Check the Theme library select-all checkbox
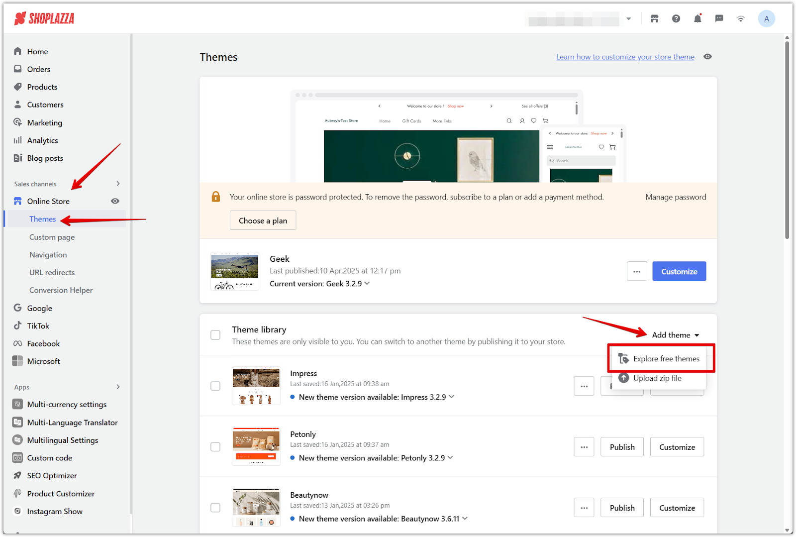This screenshot has width=796, height=537. coord(215,335)
